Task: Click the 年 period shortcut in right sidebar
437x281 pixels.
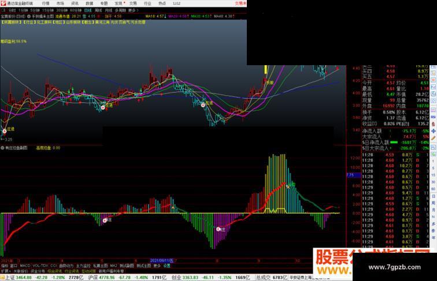Action: click(434, 237)
